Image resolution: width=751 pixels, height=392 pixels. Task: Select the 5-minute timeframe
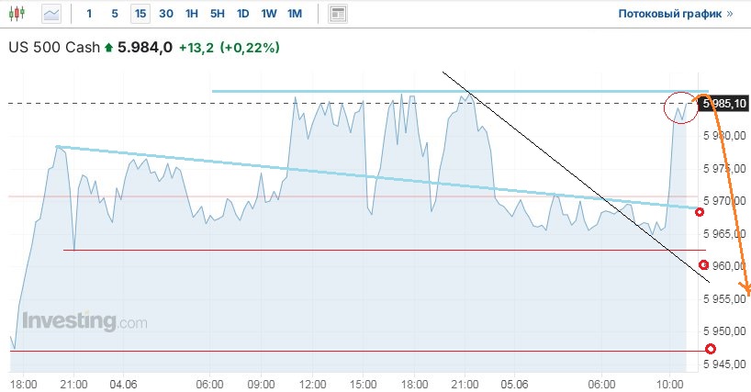pos(114,14)
